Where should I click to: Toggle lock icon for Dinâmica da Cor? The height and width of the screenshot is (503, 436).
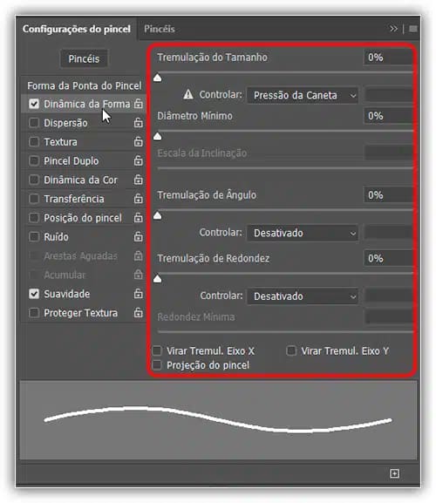tap(139, 180)
